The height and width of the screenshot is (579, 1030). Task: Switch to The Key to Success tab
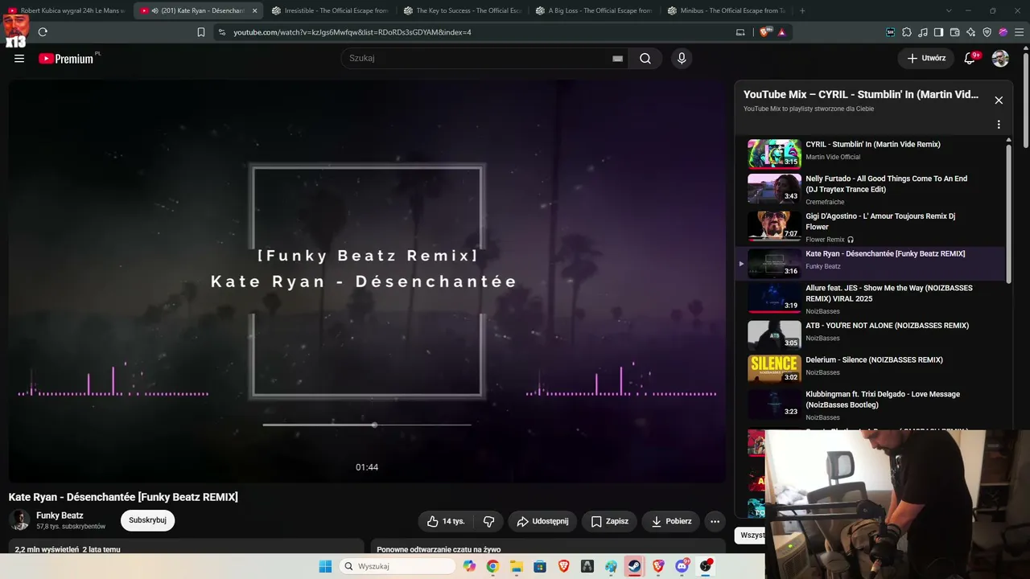[462, 10]
